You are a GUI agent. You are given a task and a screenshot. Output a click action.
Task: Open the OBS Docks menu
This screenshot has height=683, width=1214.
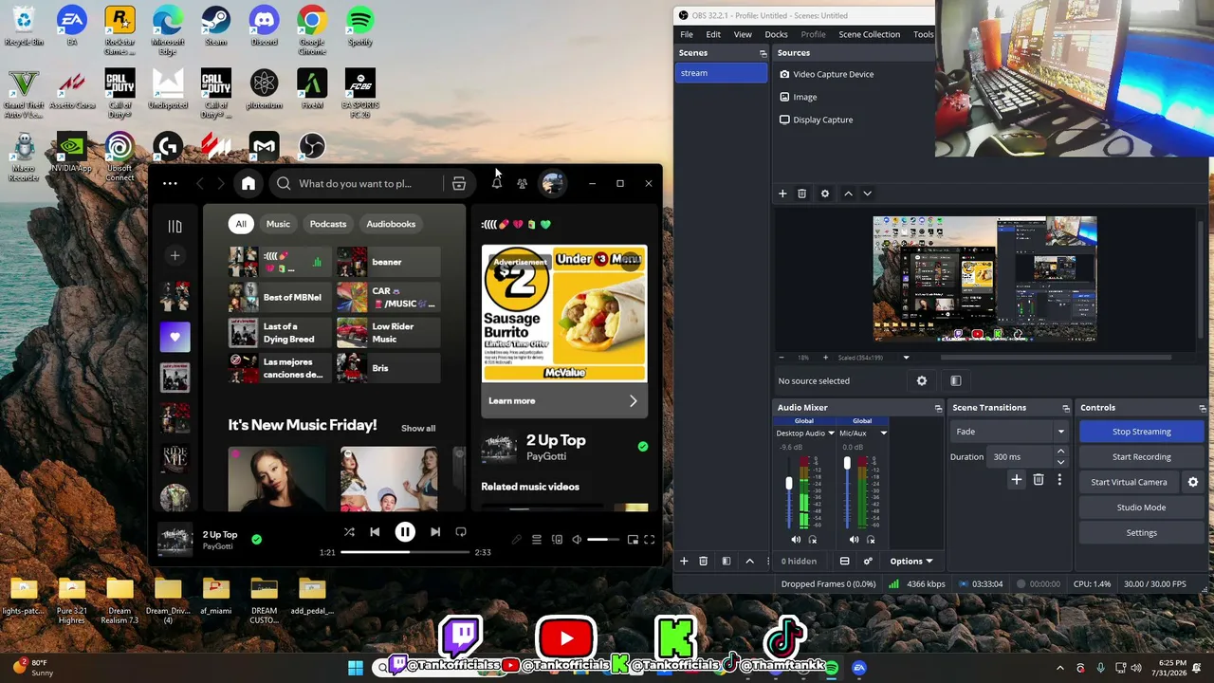776,34
